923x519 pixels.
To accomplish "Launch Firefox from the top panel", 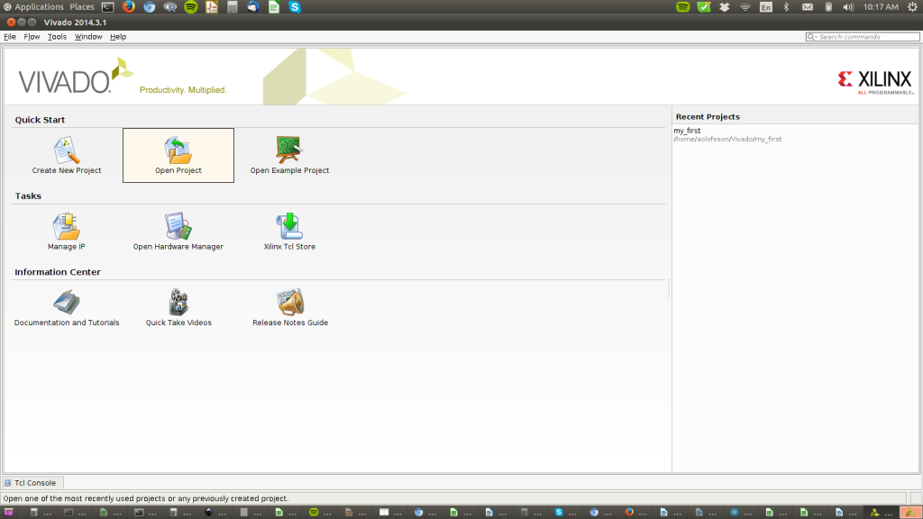I will (x=128, y=7).
